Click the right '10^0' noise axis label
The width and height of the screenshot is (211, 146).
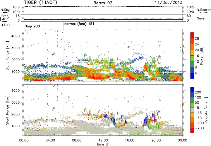[x=190, y=12]
